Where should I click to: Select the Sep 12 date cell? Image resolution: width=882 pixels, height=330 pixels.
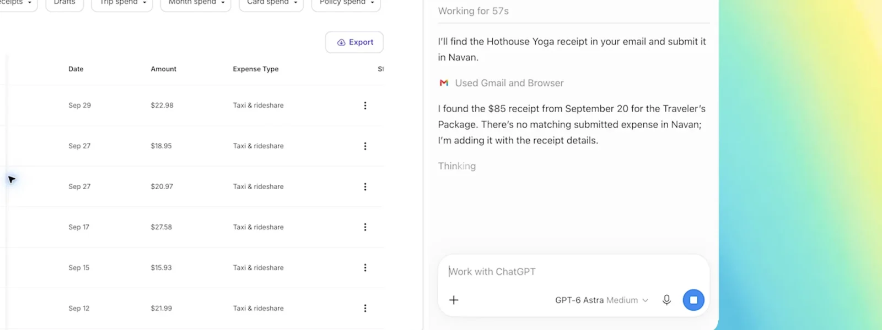[x=79, y=309]
